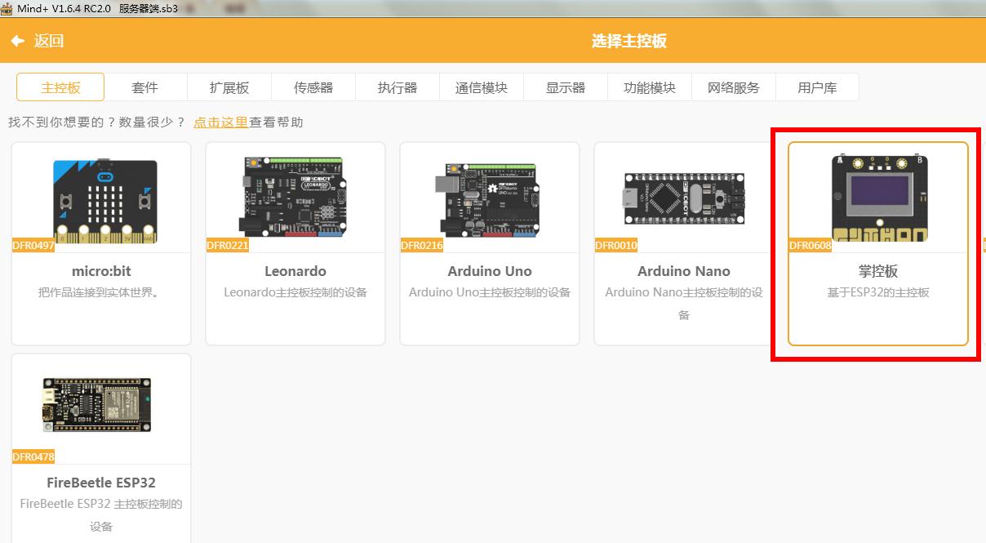The image size is (986, 543).
Task: Click the DFR0010 product tag
Action: (x=616, y=246)
